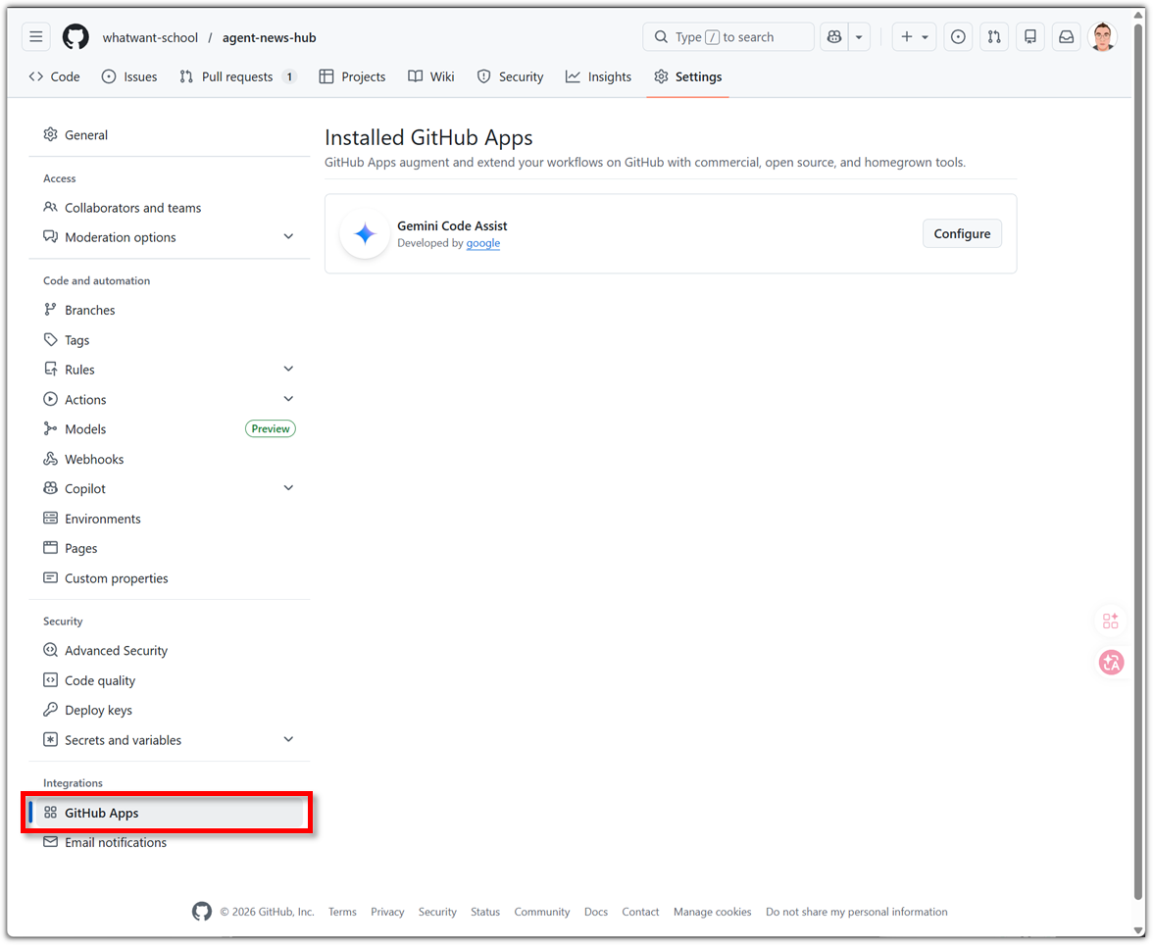This screenshot has width=1153, height=945.
Task: Click GitHub logo in the footer
Action: (x=202, y=912)
